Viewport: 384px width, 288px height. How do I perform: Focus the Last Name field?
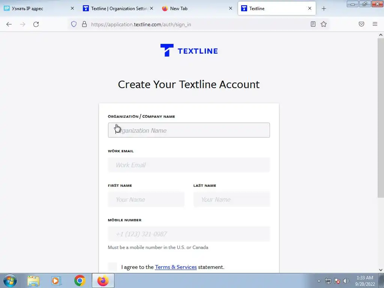coord(232,199)
